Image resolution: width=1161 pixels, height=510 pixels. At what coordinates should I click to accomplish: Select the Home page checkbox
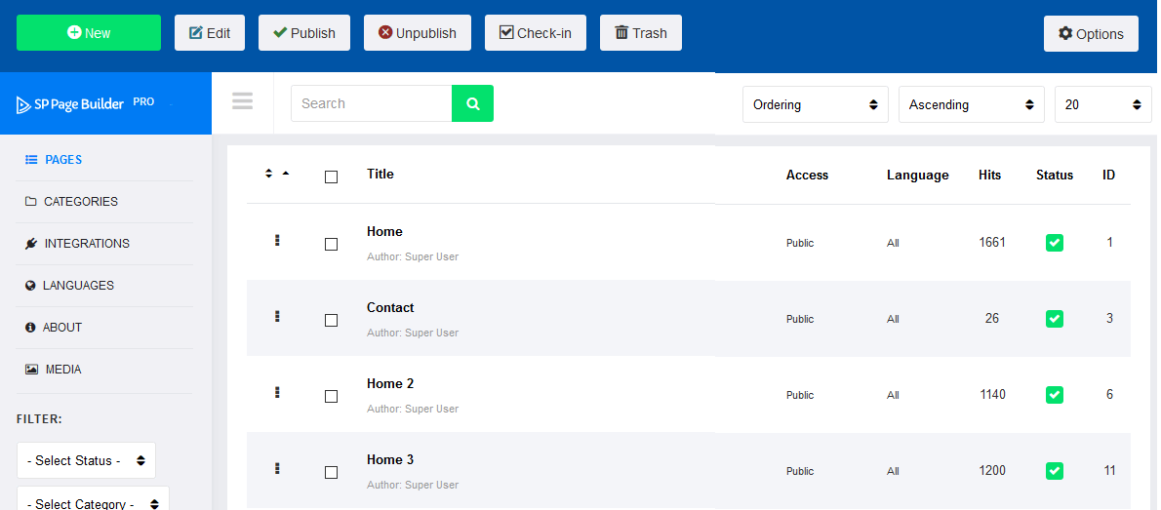pos(331,244)
